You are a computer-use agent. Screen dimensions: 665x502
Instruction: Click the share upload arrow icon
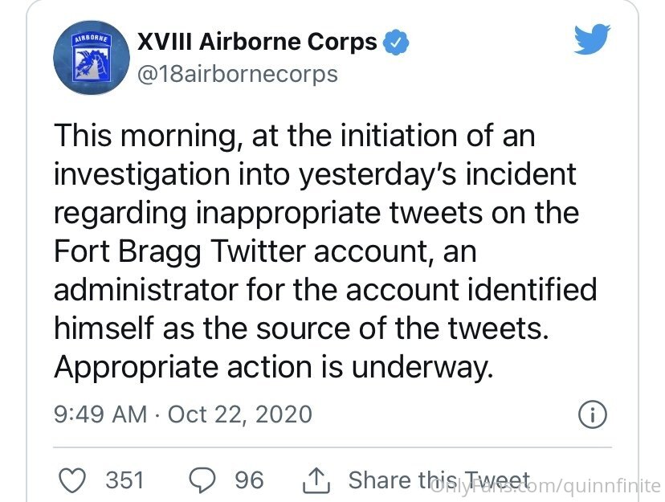tap(316, 480)
